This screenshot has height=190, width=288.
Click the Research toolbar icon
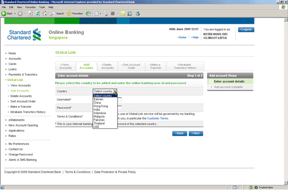130,13
